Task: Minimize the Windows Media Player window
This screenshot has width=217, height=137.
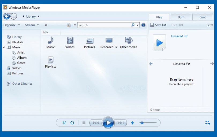Action: (x=186, y=7)
